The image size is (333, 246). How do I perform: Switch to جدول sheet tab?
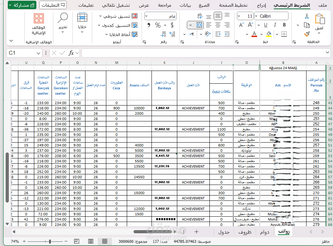tap(224, 232)
